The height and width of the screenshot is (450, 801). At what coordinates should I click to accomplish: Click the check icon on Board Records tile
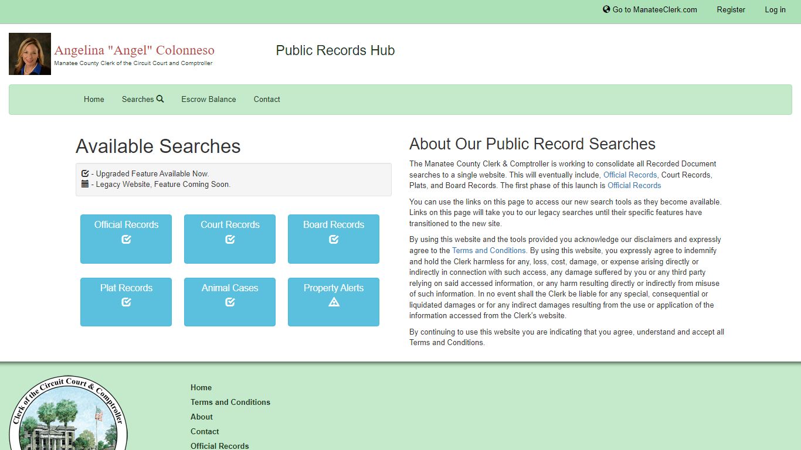click(x=334, y=239)
